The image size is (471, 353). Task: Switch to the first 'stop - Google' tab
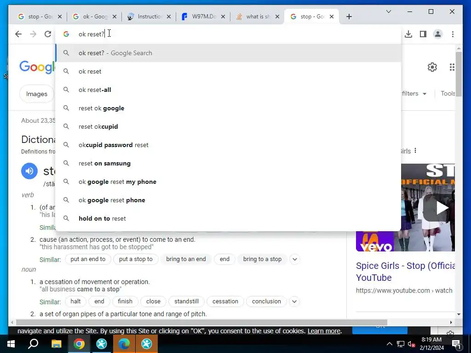[x=40, y=17]
